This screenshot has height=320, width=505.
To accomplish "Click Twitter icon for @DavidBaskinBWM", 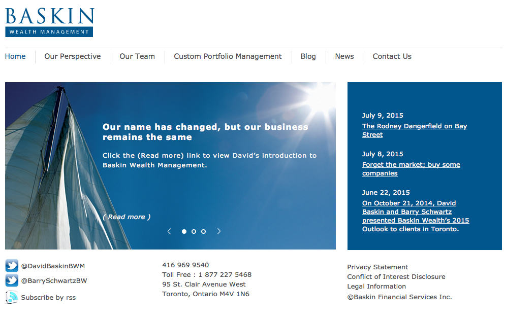I will (x=12, y=266).
